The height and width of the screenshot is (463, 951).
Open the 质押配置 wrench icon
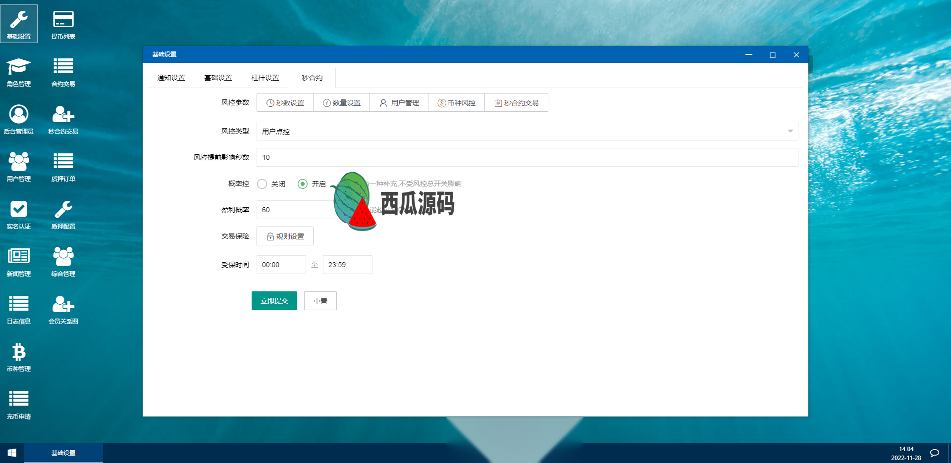click(x=63, y=214)
